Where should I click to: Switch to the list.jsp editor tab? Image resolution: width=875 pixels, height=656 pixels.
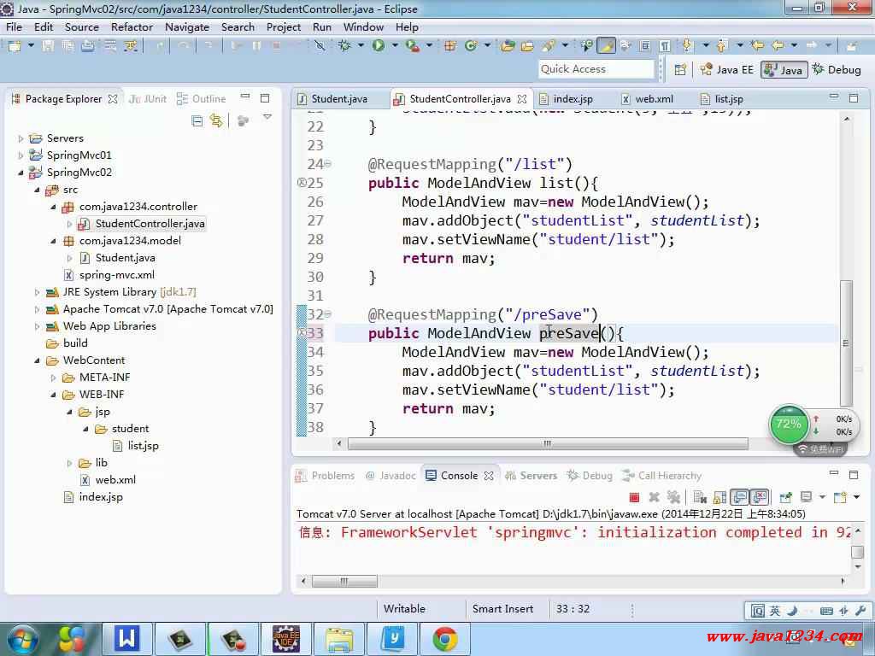729,99
